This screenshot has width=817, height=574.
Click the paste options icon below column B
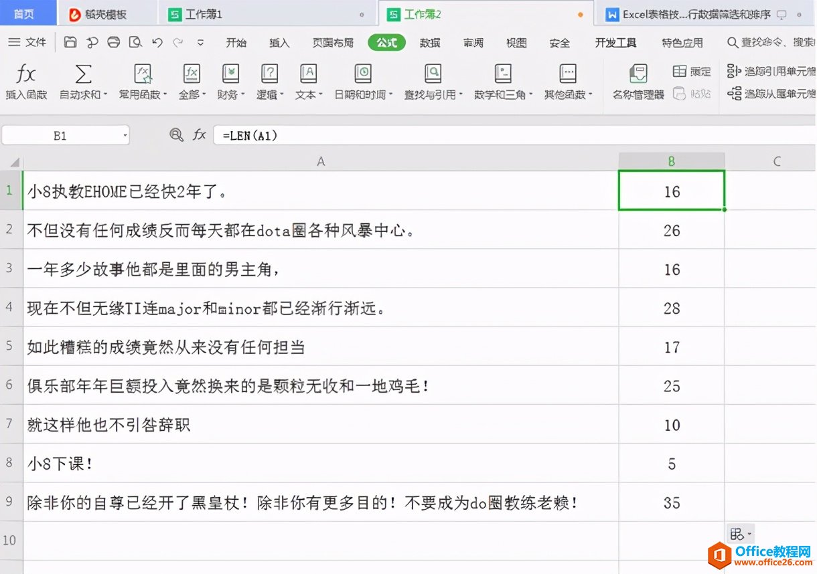(x=741, y=534)
